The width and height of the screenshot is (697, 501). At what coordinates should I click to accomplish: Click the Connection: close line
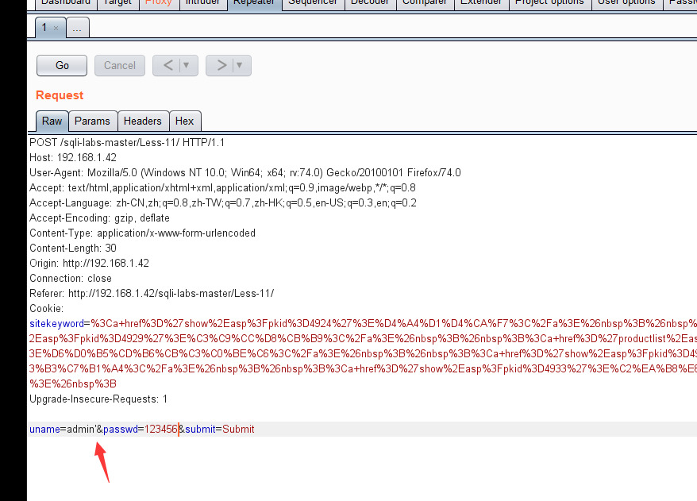[71, 278]
